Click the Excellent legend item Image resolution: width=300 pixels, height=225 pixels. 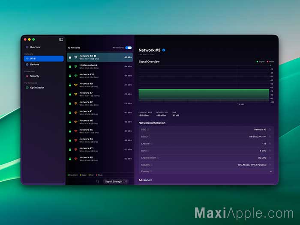[x=73, y=175]
